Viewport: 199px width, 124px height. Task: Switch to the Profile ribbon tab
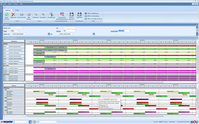(x=17, y=10)
